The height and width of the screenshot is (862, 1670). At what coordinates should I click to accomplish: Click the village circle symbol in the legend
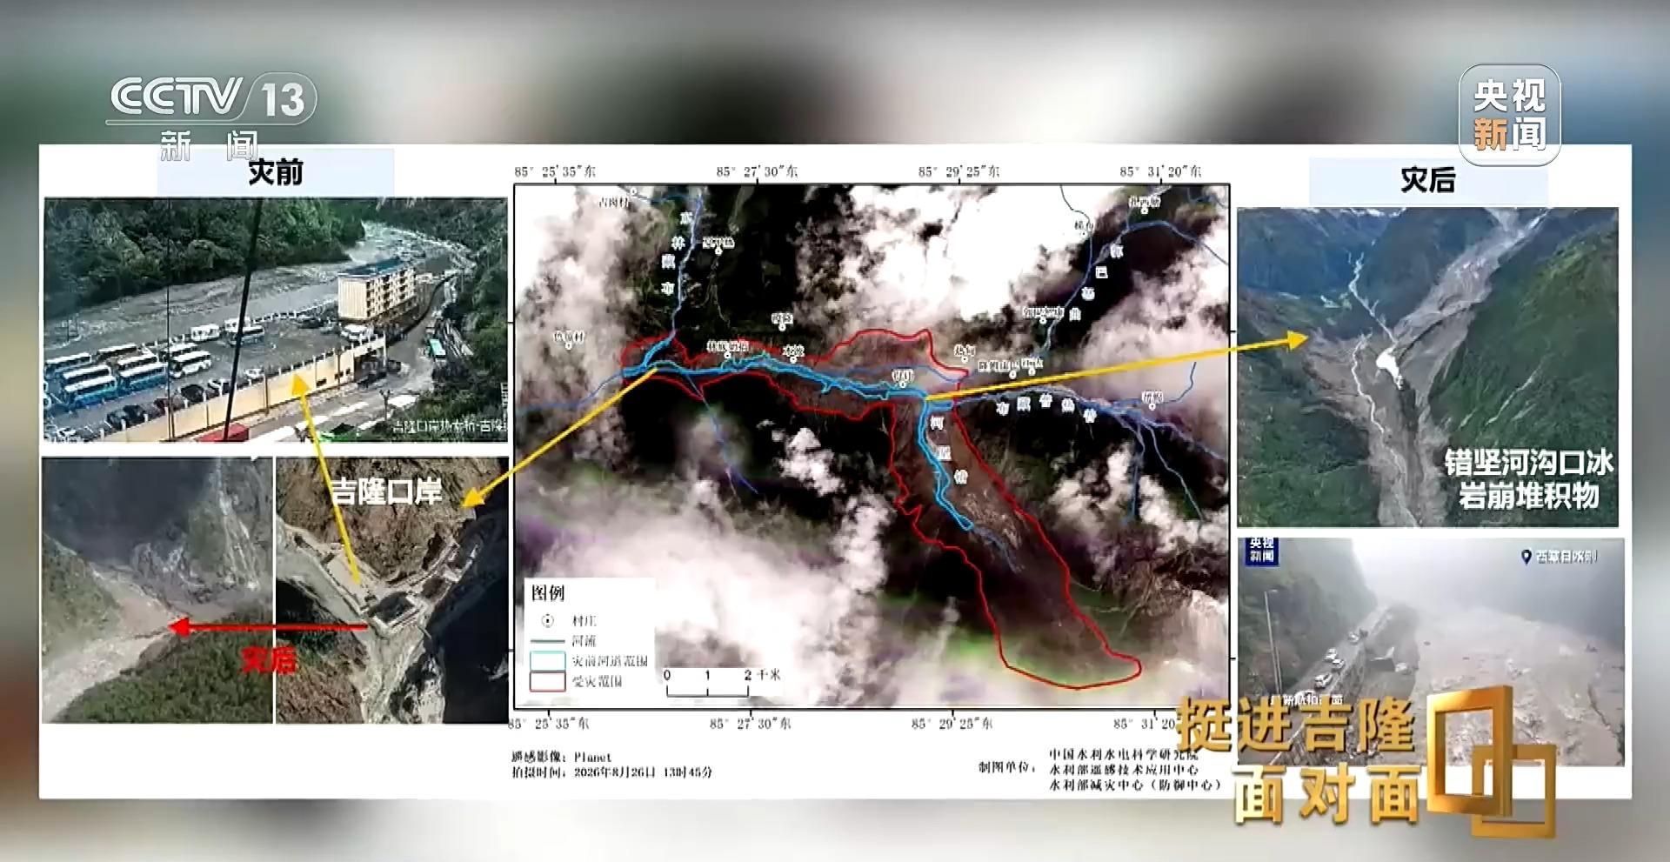pos(548,620)
